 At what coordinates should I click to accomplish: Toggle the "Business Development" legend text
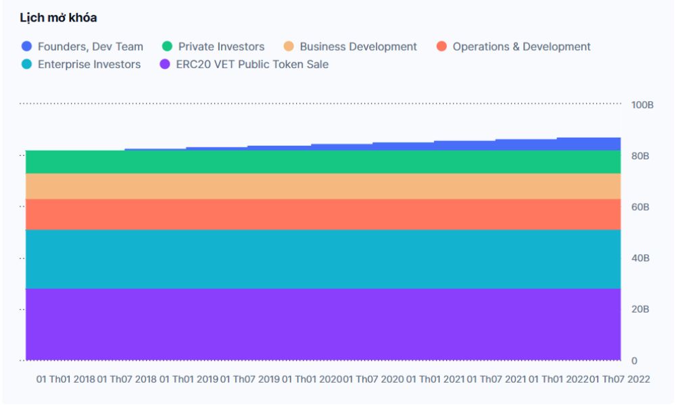click(358, 47)
